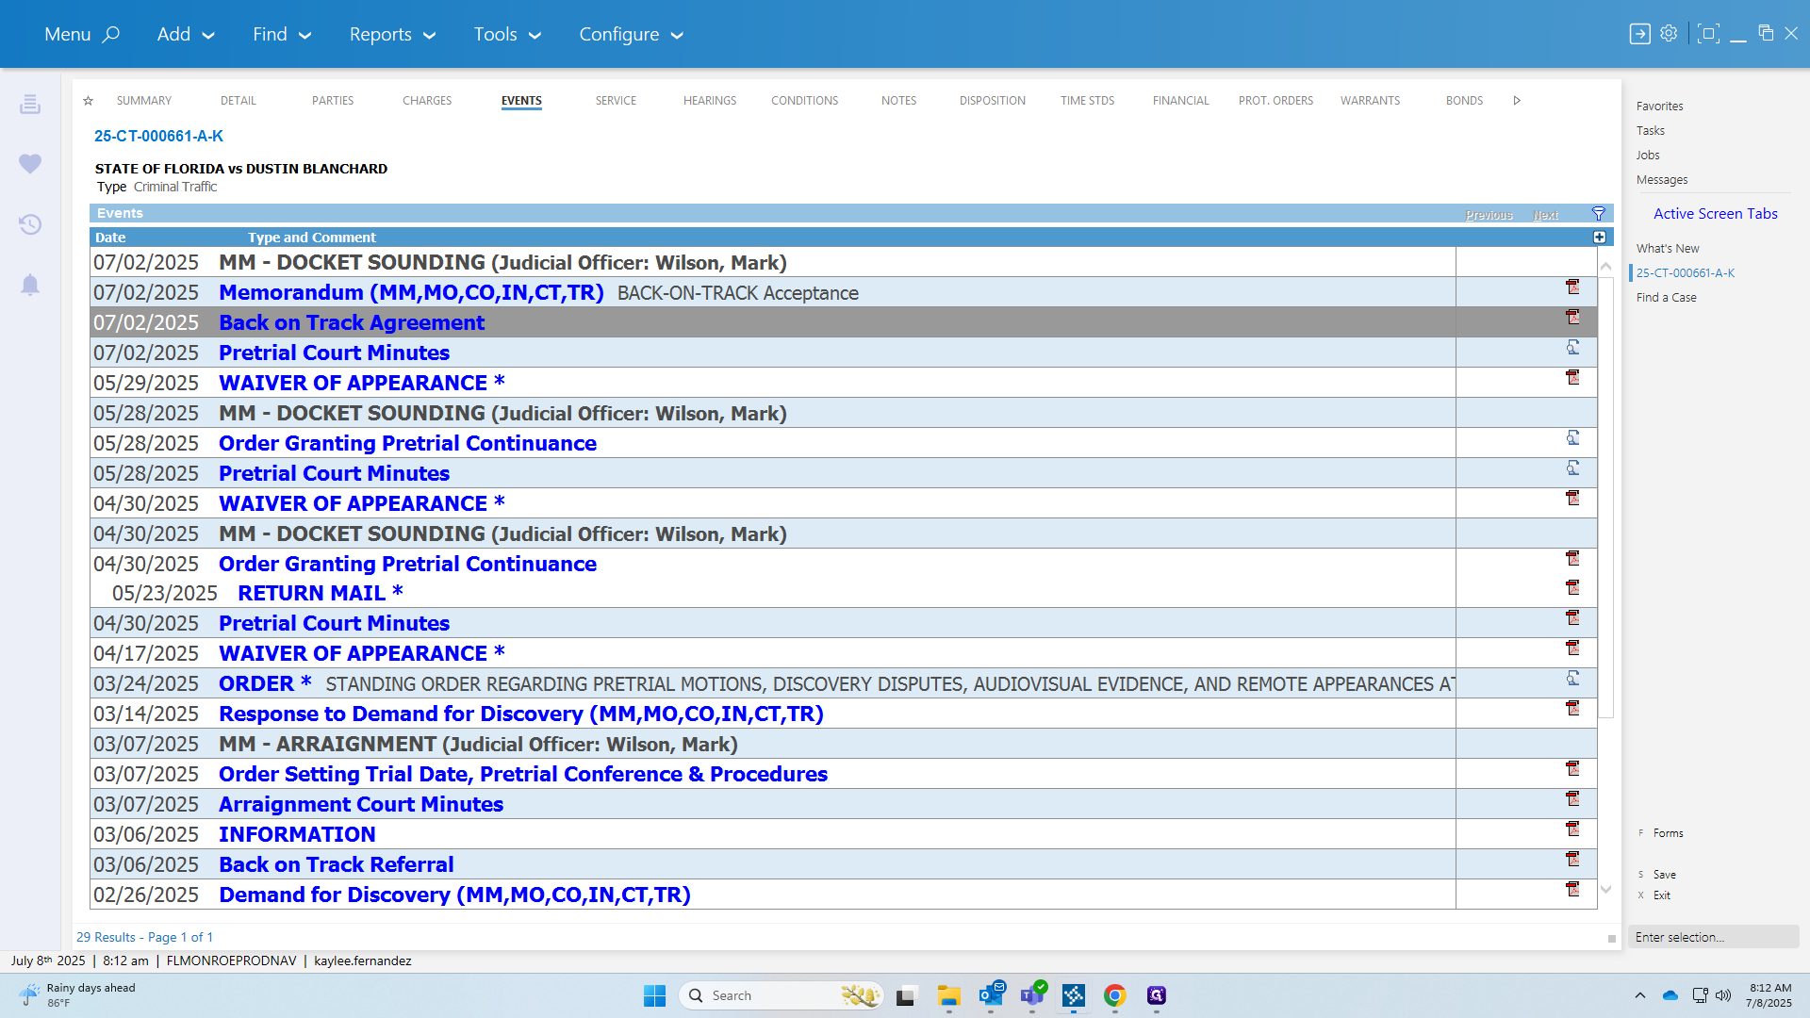Open the INFORMATION event link
The width and height of the screenshot is (1810, 1018).
pos(297,834)
